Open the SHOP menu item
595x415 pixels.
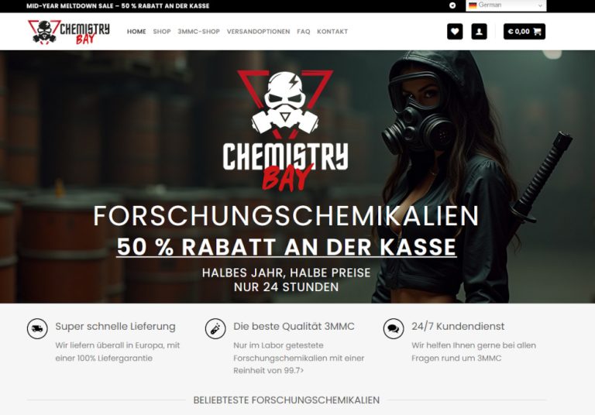[162, 32]
